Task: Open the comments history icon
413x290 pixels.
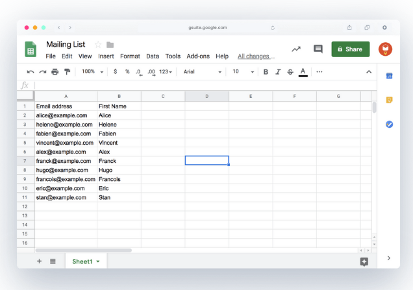Action: (318, 49)
